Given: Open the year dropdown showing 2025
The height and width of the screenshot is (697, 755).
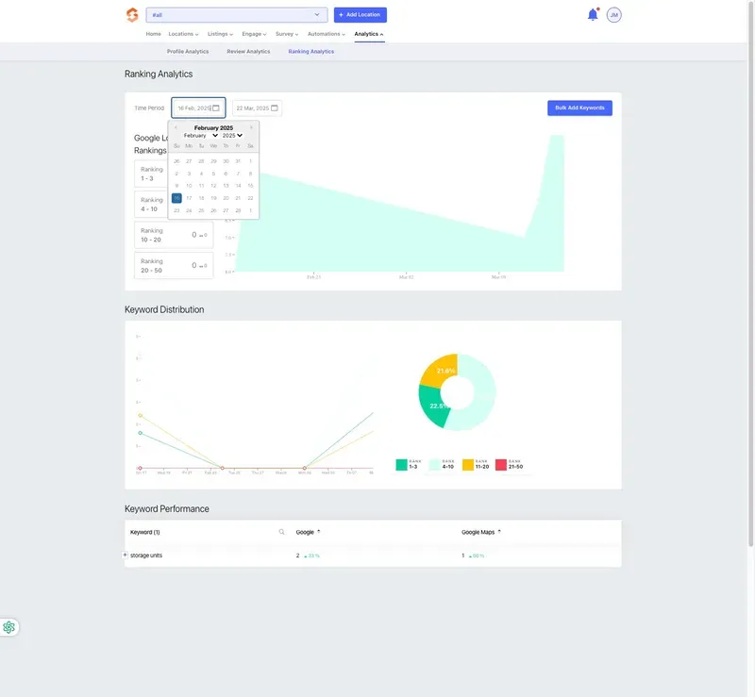Looking at the screenshot, I should pos(232,136).
